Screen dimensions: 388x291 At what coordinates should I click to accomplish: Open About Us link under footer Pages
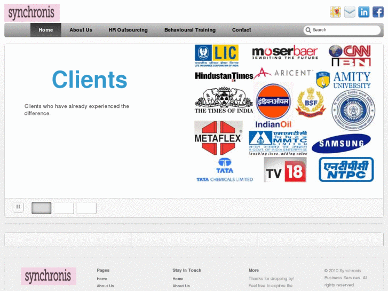click(x=106, y=286)
